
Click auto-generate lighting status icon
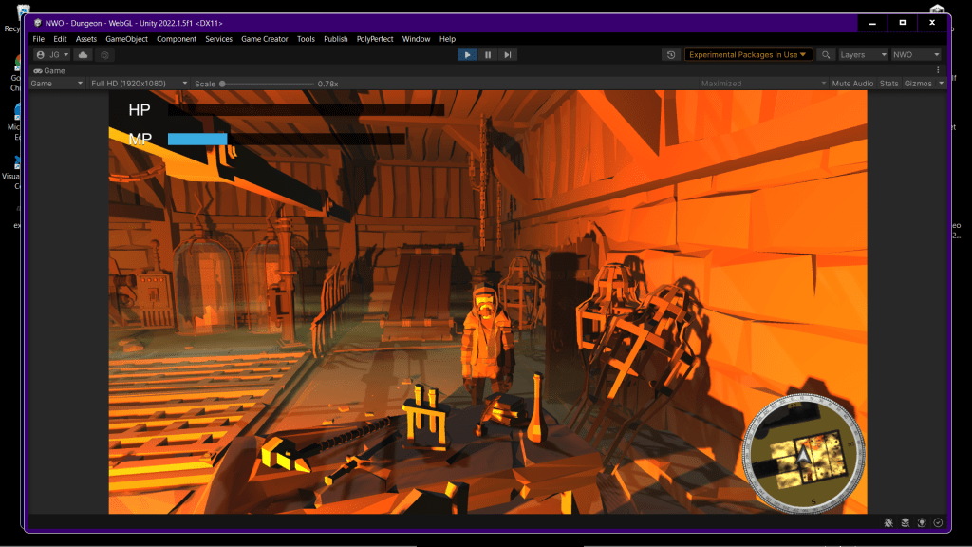point(922,522)
